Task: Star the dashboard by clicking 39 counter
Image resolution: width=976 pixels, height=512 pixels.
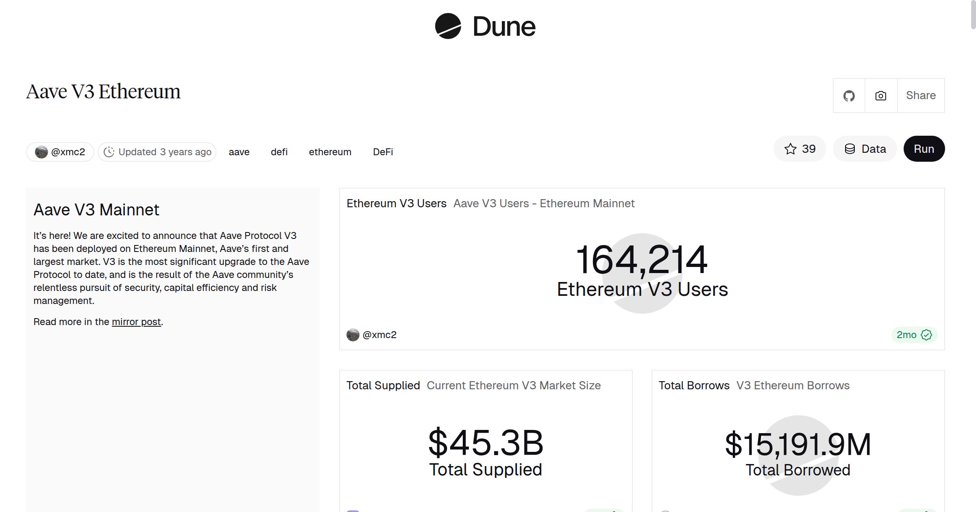Action: pyautogui.click(x=808, y=149)
